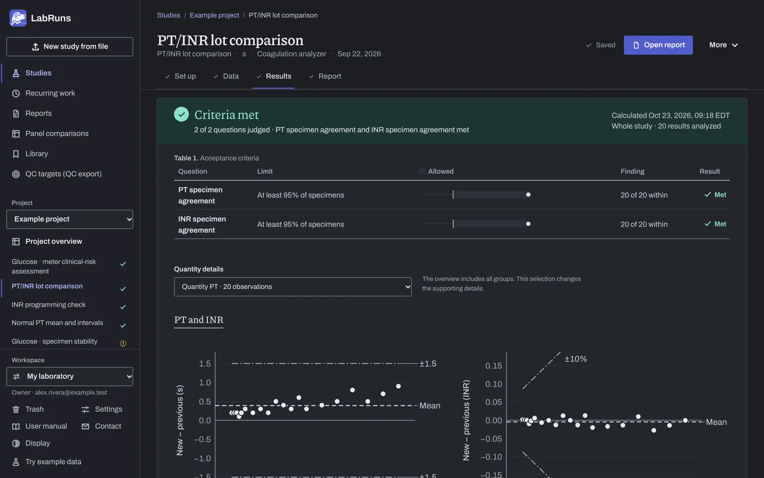
Task: Click the Allowed legend swatch in table header
Action: tap(422, 172)
